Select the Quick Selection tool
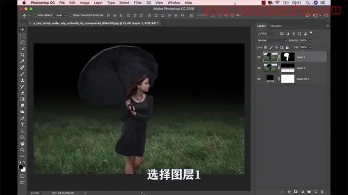This screenshot has width=348, height=195. [22, 48]
